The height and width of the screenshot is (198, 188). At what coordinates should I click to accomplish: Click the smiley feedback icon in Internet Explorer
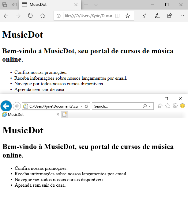coord(182,106)
